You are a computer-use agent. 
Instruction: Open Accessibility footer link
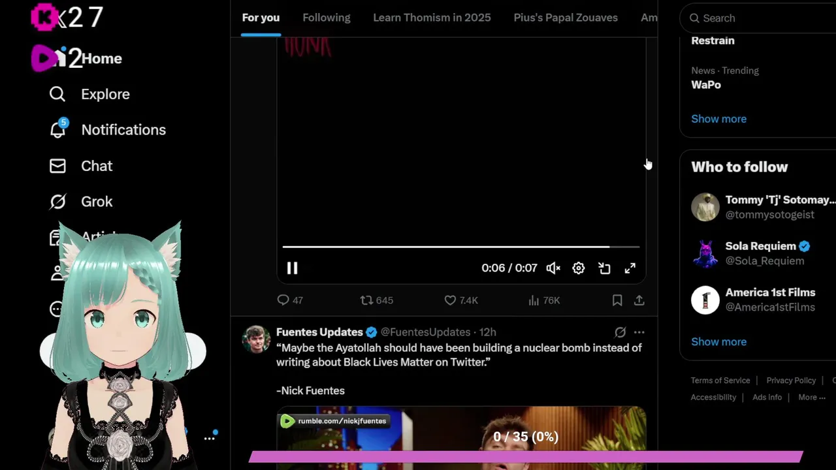pyautogui.click(x=713, y=398)
